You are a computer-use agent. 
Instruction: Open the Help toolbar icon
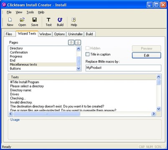(74, 22)
